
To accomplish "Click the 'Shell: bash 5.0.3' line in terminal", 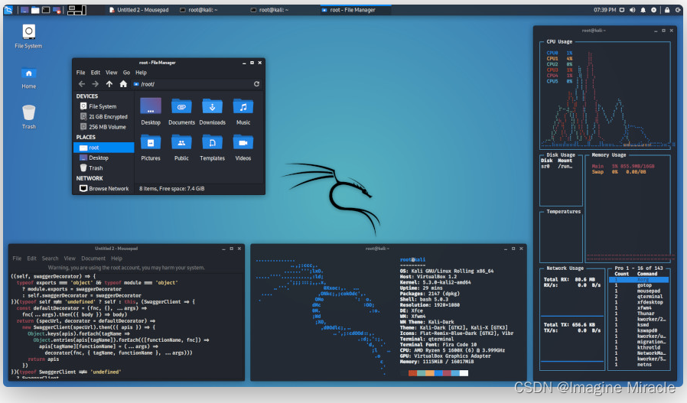I will coord(424,300).
